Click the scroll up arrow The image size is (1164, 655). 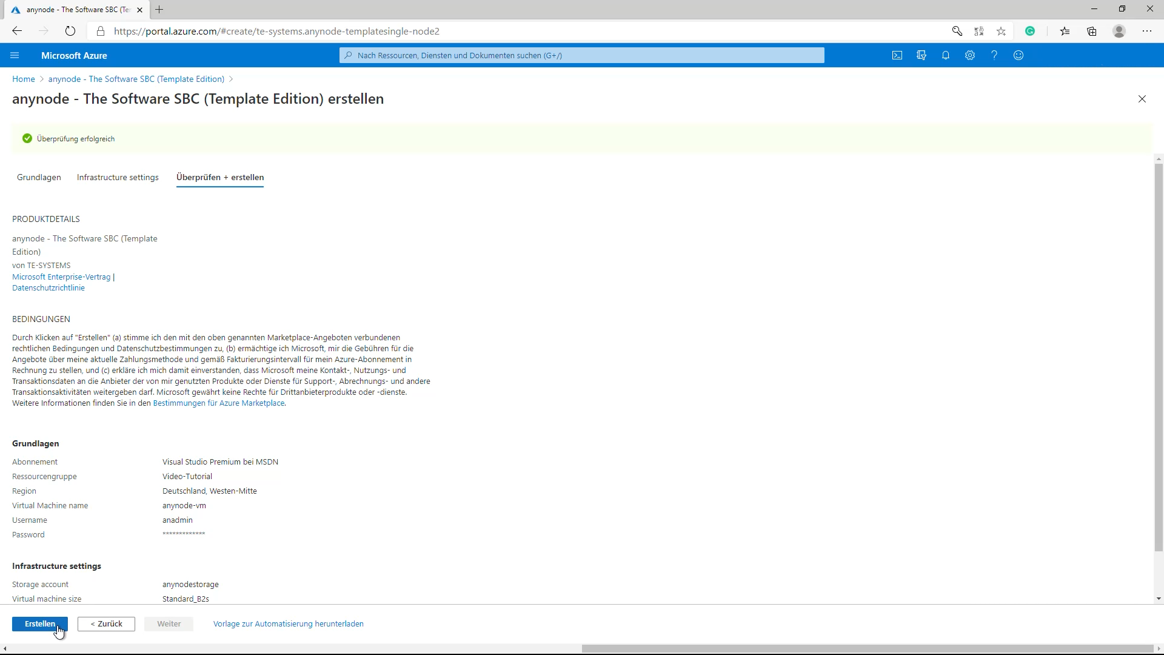1159,159
